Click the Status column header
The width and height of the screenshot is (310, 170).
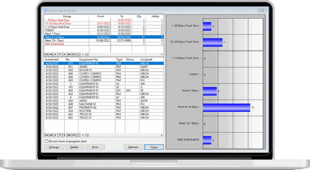click(130, 59)
